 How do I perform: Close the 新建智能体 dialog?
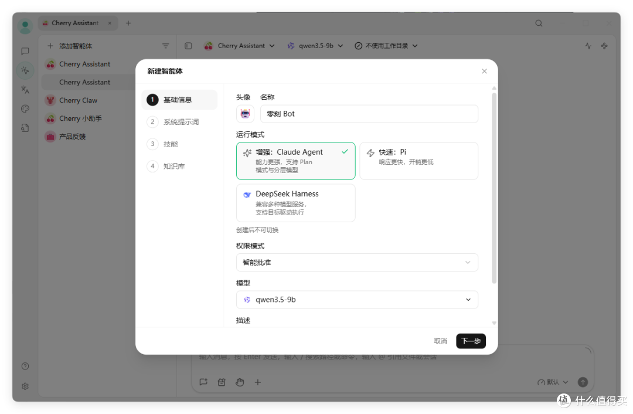pos(484,71)
